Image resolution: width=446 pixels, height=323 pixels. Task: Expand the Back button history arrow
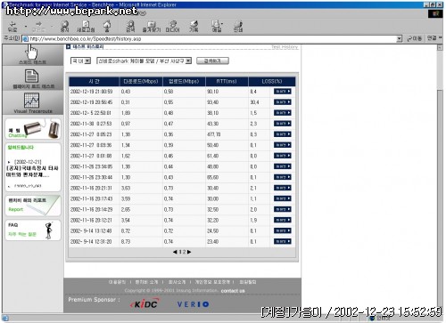26,27
